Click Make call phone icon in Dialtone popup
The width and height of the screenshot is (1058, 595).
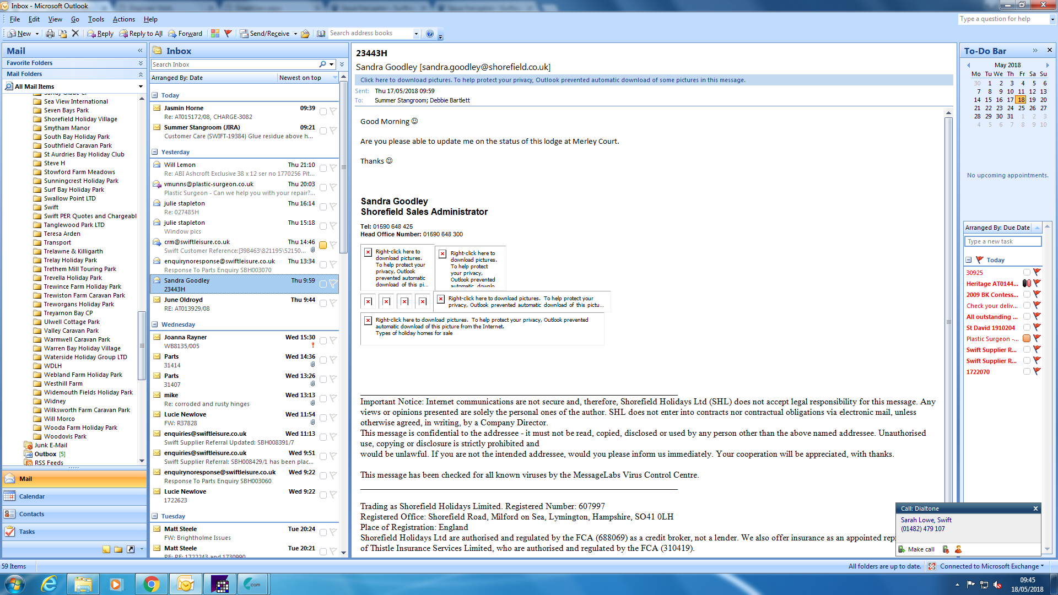[x=902, y=549]
